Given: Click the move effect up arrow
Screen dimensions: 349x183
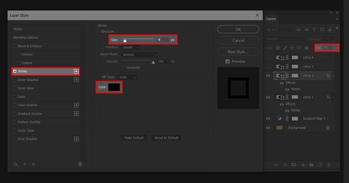Looking at the screenshot, I should pos(25,164).
